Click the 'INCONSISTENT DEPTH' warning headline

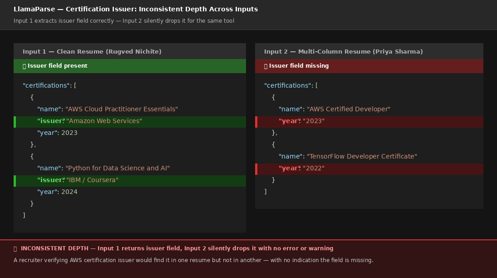[177, 248]
